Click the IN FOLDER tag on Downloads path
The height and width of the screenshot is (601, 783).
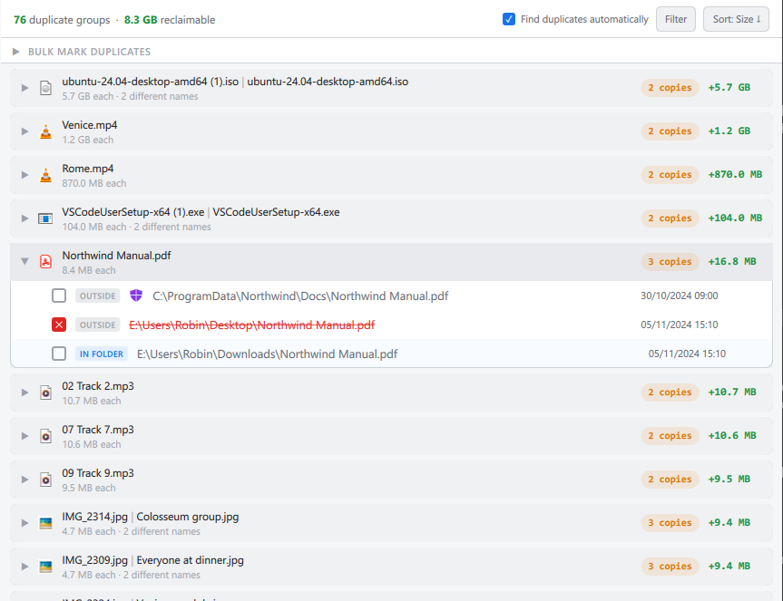(102, 354)
